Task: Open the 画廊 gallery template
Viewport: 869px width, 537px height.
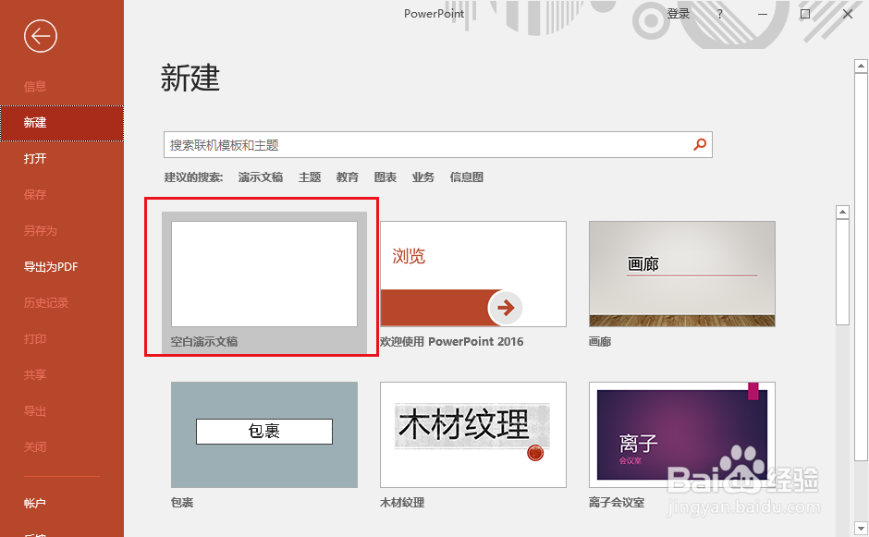Action: tap(681, 274)
